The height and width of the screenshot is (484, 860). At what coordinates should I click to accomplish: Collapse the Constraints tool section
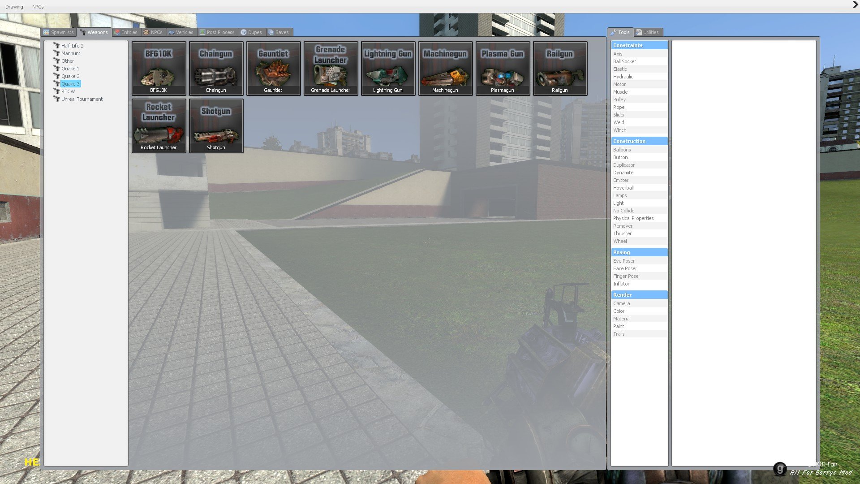639,45
